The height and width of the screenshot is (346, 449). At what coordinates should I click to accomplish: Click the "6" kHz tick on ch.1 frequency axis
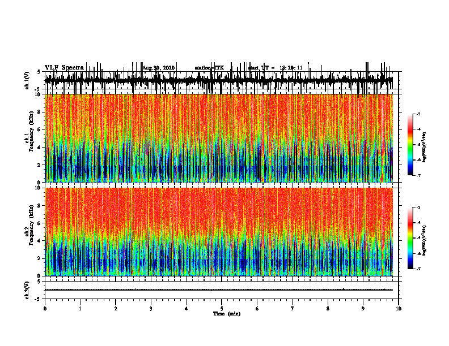pos(39,129)
